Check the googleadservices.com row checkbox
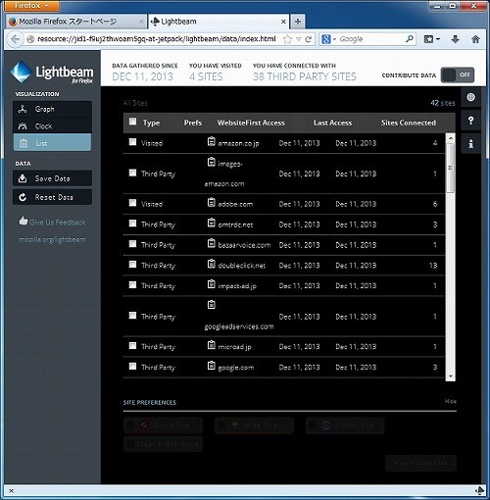 [x=132, y=315]
